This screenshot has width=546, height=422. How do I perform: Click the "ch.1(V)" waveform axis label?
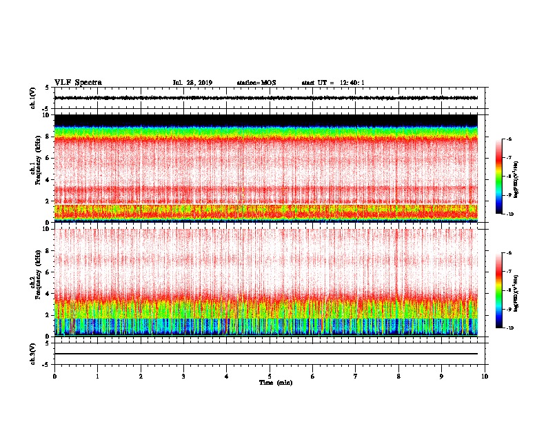tap(33, 98)
